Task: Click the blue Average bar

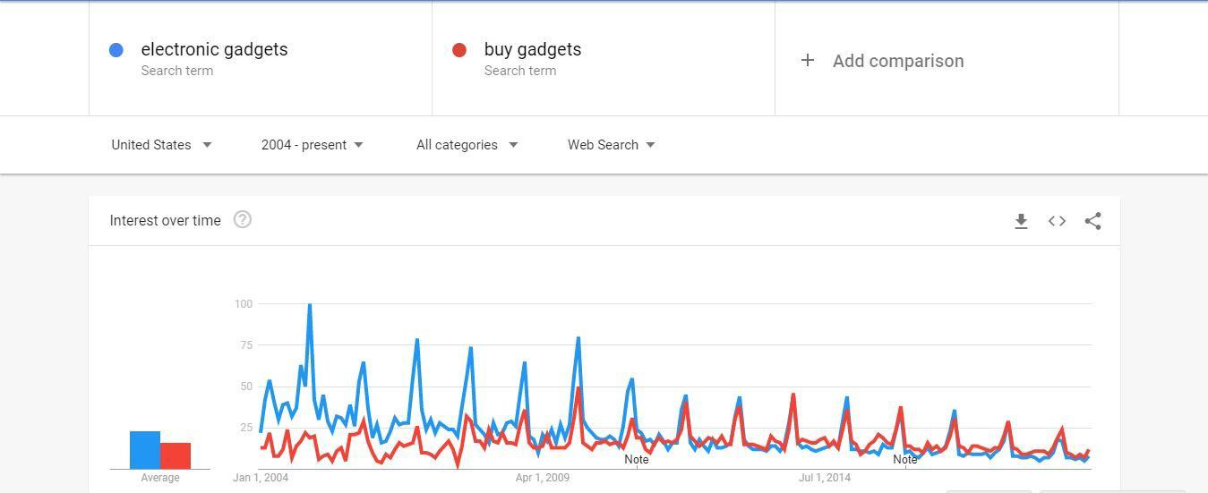Action: coord(145,450)
